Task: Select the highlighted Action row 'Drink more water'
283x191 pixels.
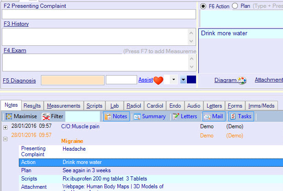Action: point(151,163)
